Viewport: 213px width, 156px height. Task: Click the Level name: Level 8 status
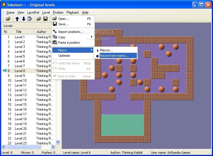(77, 153)
